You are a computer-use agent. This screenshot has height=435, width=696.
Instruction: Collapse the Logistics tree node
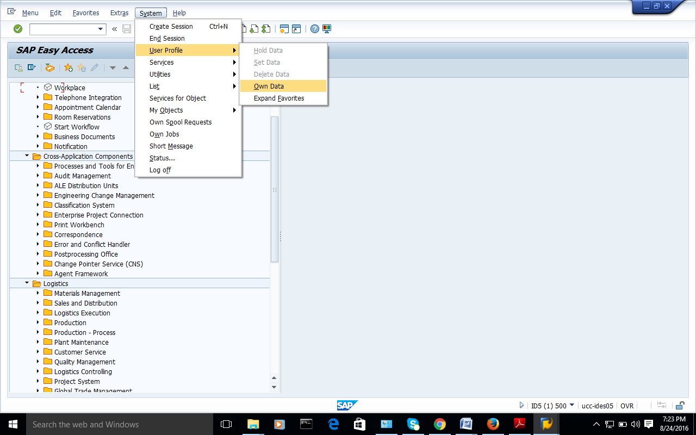[x=27, y=283]
